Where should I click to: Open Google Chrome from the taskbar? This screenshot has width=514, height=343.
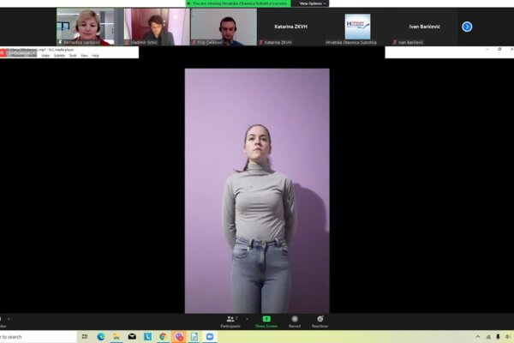(x=163, y=337)
